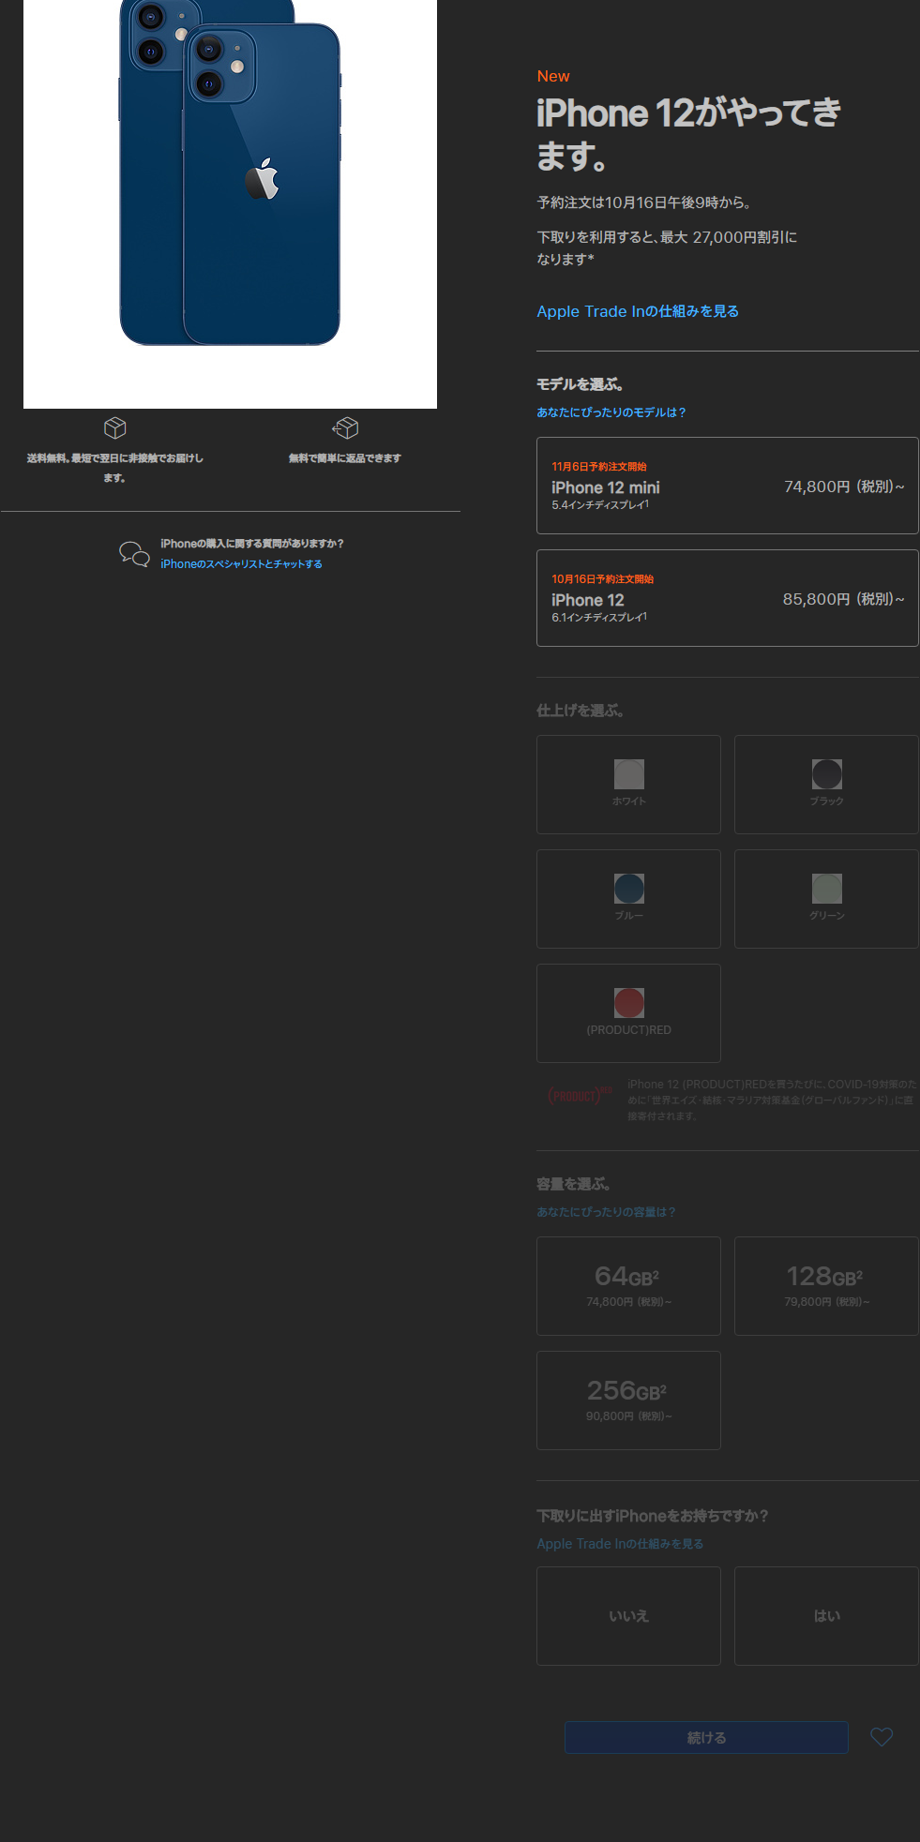This screenshot has width=920, height=1842.
Task: Choose the (PRODUCT)RED finish
Action: 628,1013
